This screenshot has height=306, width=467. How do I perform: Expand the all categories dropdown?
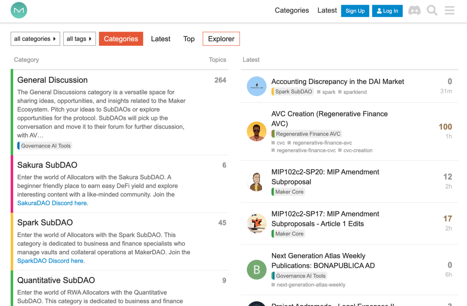coord(35,39)
